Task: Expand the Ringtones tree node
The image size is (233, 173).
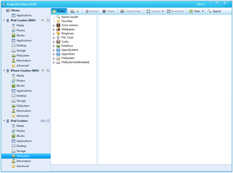Action: [54, 34]
